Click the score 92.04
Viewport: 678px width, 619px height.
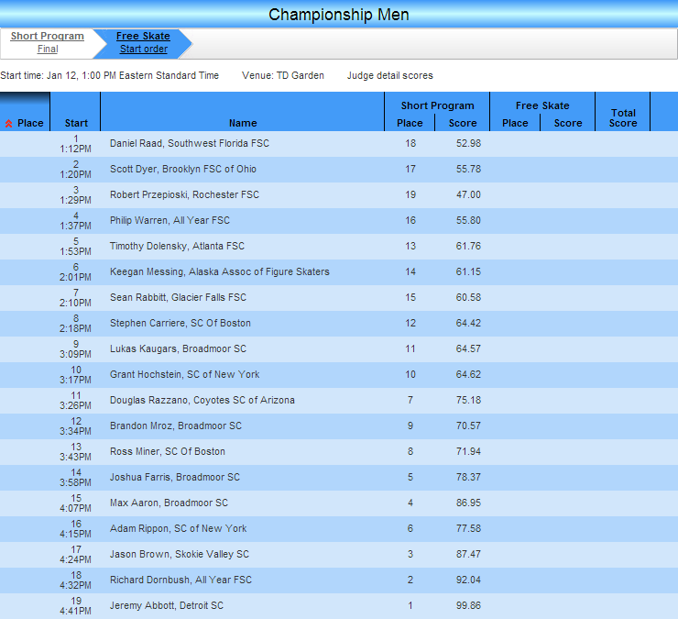468,580
